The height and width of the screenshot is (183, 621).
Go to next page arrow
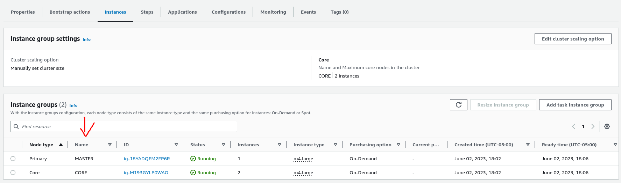pyautogui.click(x=593, y=126)
